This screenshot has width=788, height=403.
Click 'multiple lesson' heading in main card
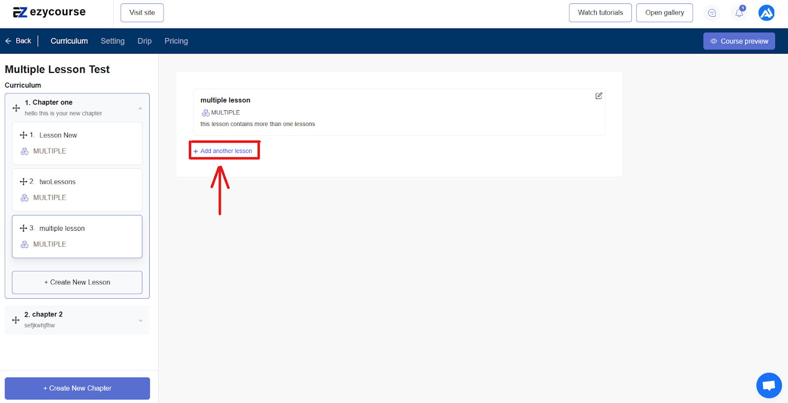click(x=225, y=100)
